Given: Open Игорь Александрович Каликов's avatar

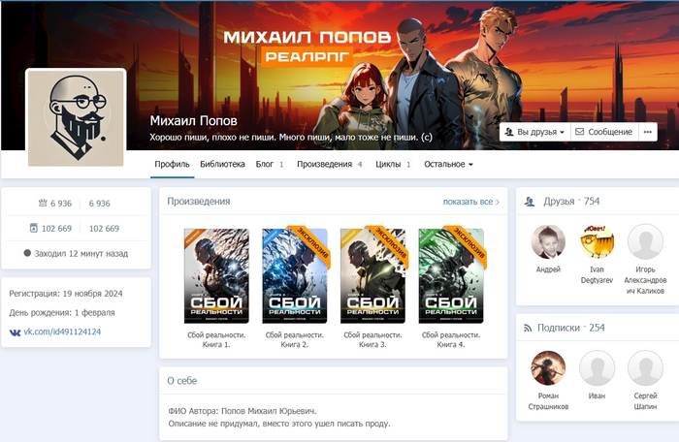Looking at the screenshot, I should [x=645, y=242].
